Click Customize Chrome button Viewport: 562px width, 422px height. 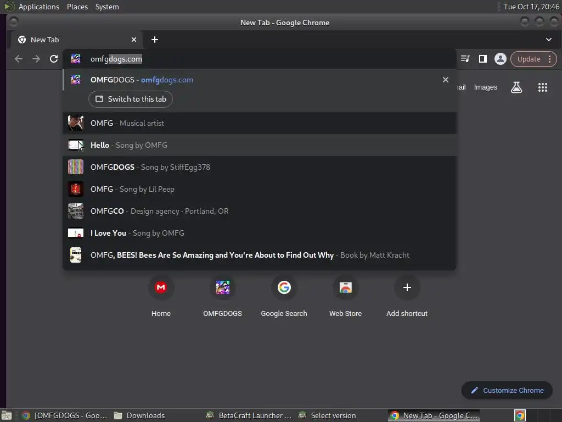tap(507, 390)
